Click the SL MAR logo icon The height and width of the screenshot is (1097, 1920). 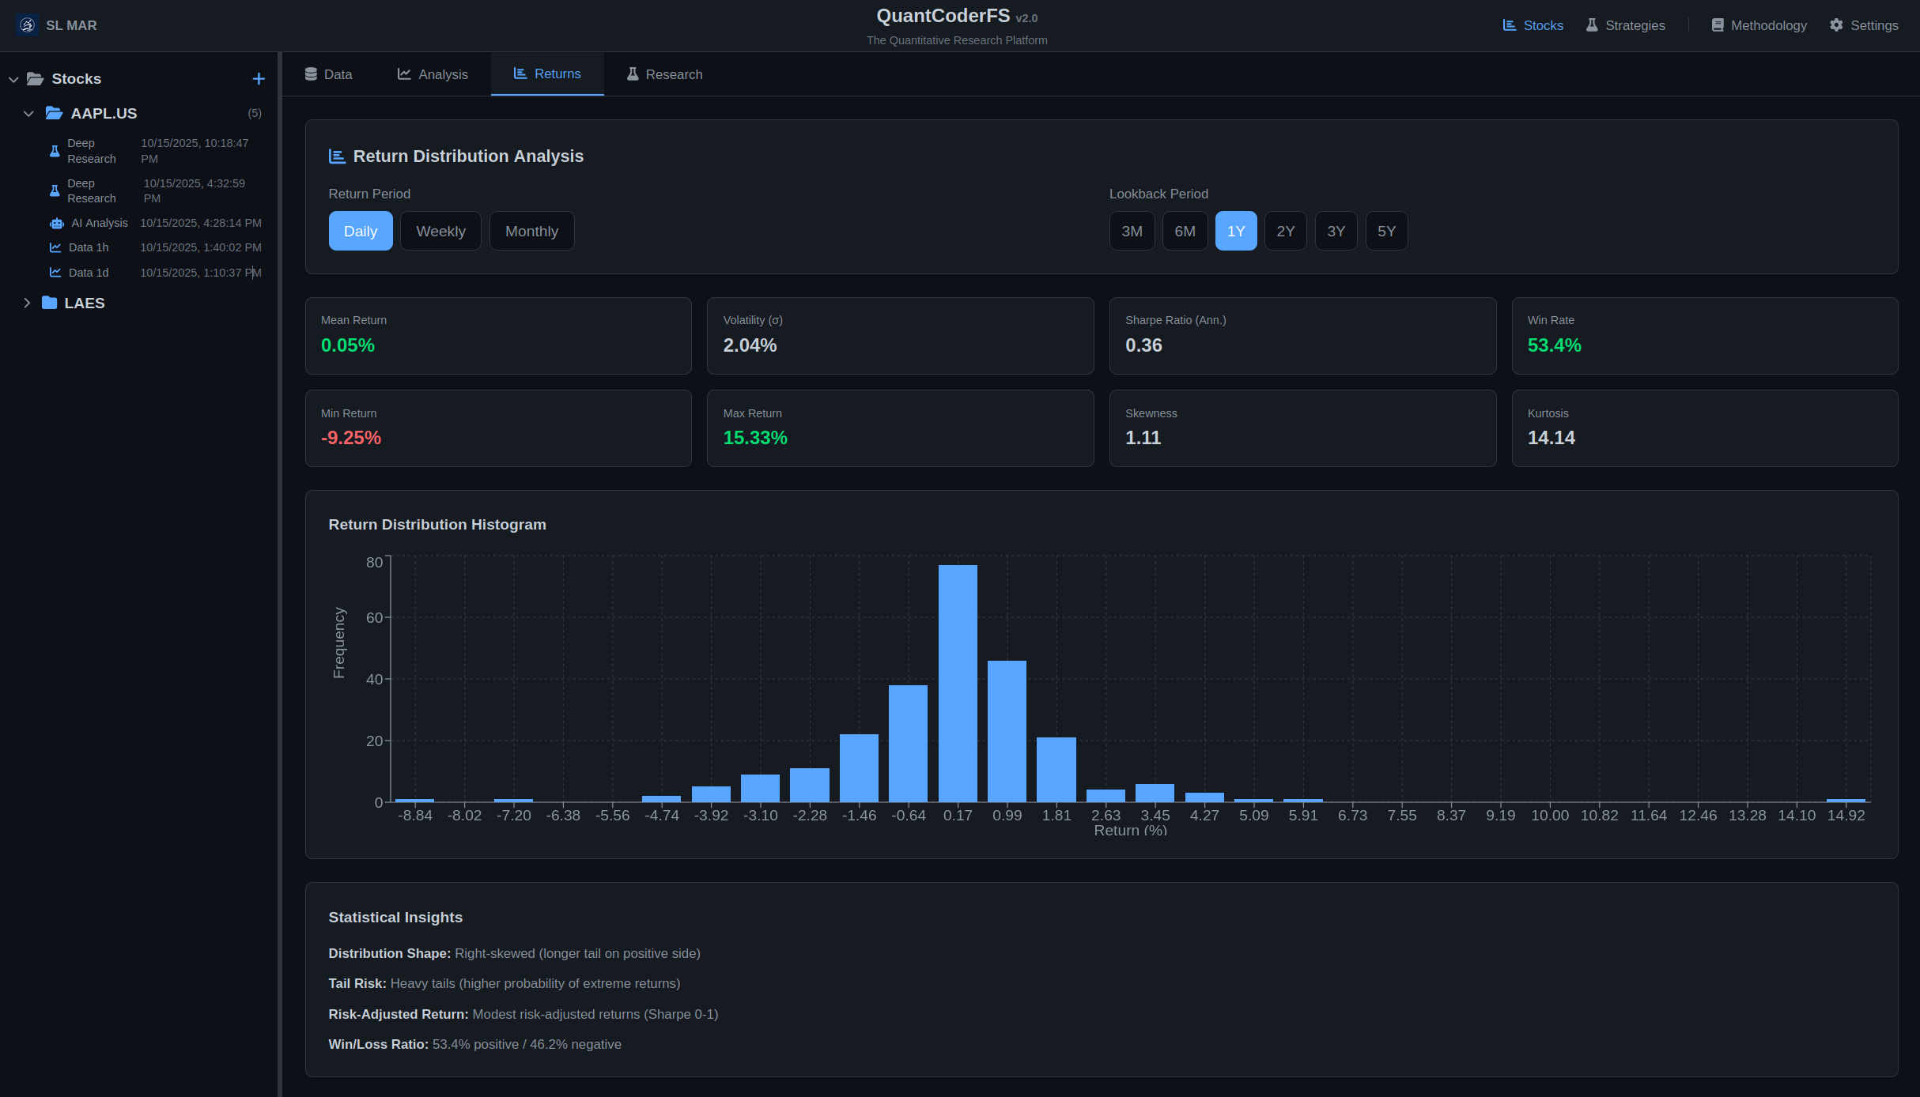point(28,25)
